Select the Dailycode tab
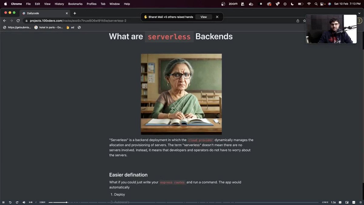 pos(45,13)
